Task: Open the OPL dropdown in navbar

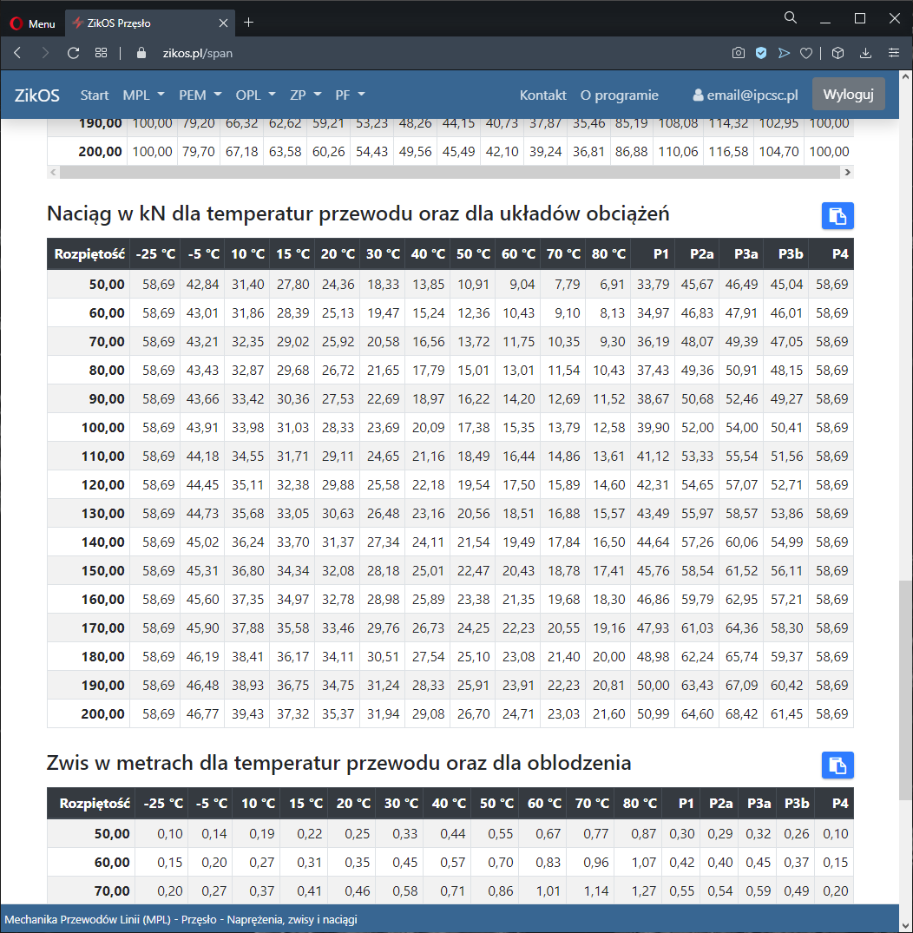Action: click(255, 95)
